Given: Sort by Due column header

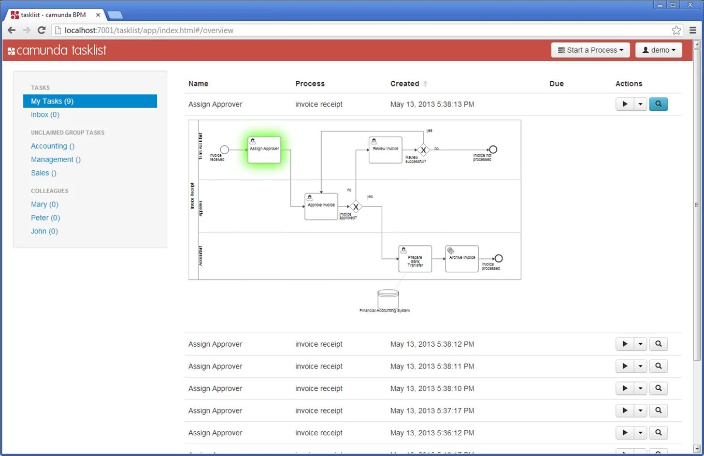Looking at the screenshot, I should coord(556,84).
